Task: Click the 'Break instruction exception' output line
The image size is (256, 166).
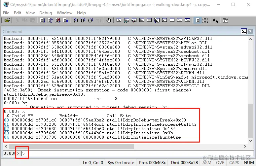Action: point(97,90)
